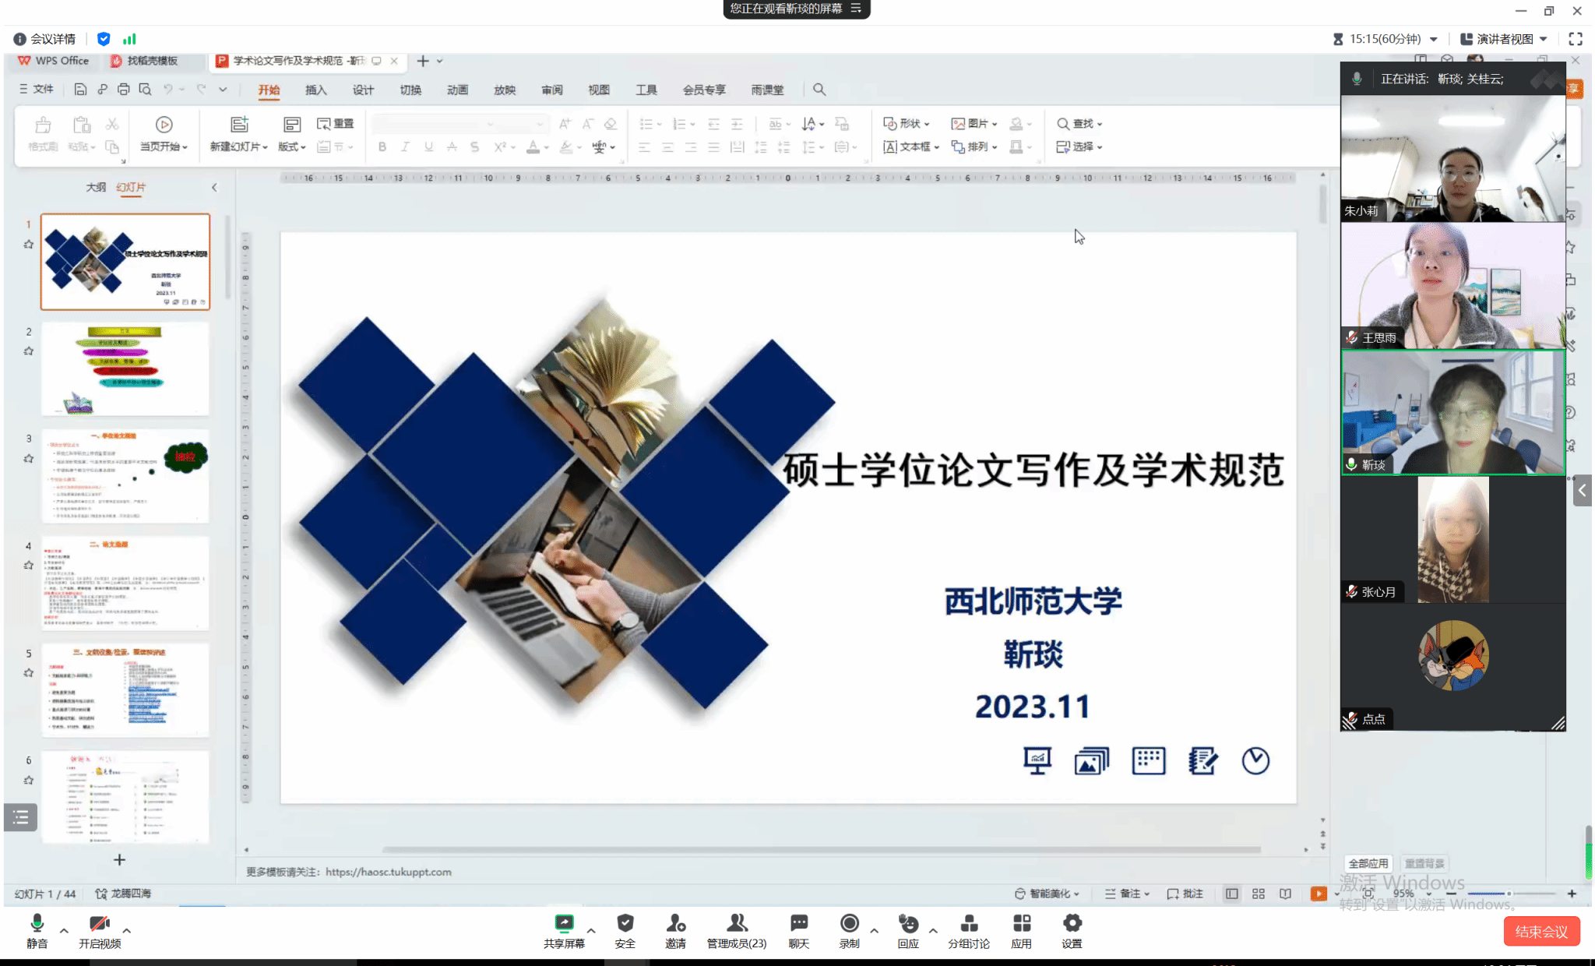
Task: Click the End Meeting button
Action: pyautogui.click(x=1541, y=932)
